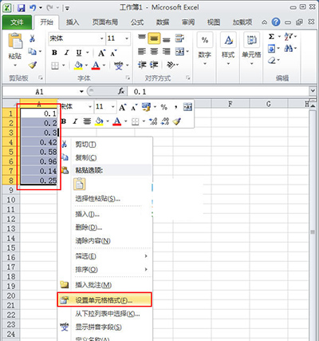This screenshot has width=319, height=341.
Task: Open the alignment group dialog launcher
Action: pos(188,78)
